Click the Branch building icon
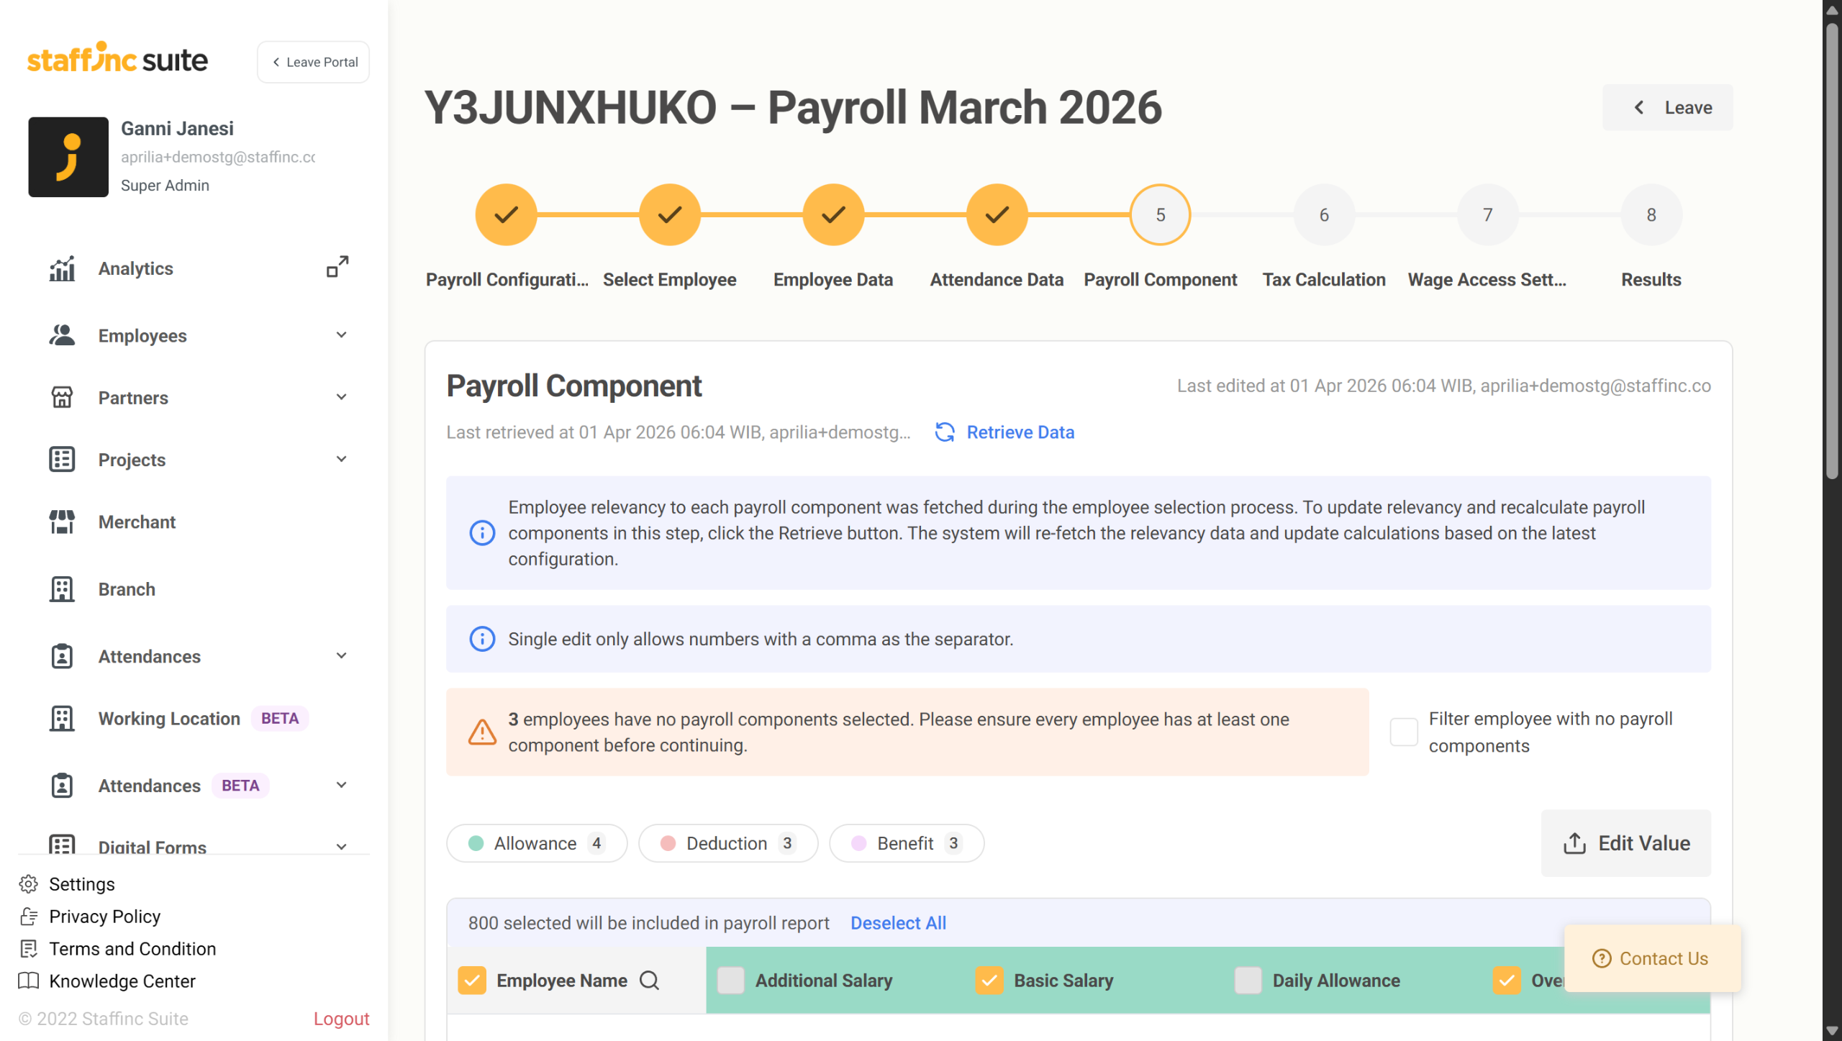1842x1041 pixels. pos(62,589)
